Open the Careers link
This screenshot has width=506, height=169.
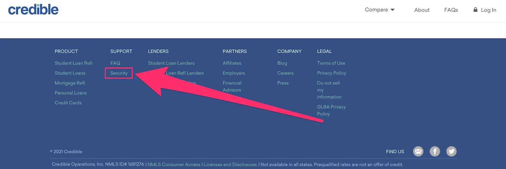285,73
